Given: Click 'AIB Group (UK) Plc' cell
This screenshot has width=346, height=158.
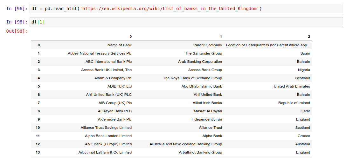Looking at the screenshot, I should pyautogui.click(x=115, y=103).
